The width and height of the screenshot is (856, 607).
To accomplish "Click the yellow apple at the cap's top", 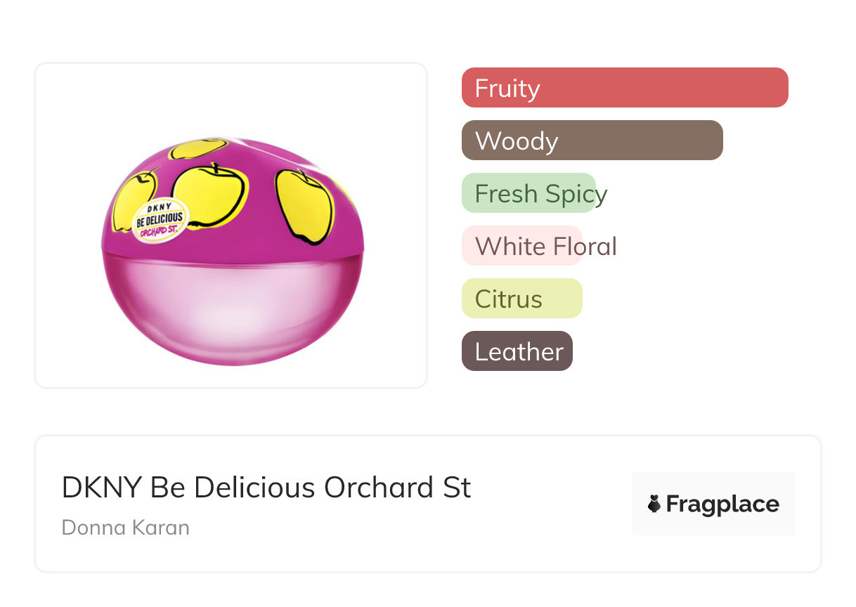I will (x=197, y=148).
